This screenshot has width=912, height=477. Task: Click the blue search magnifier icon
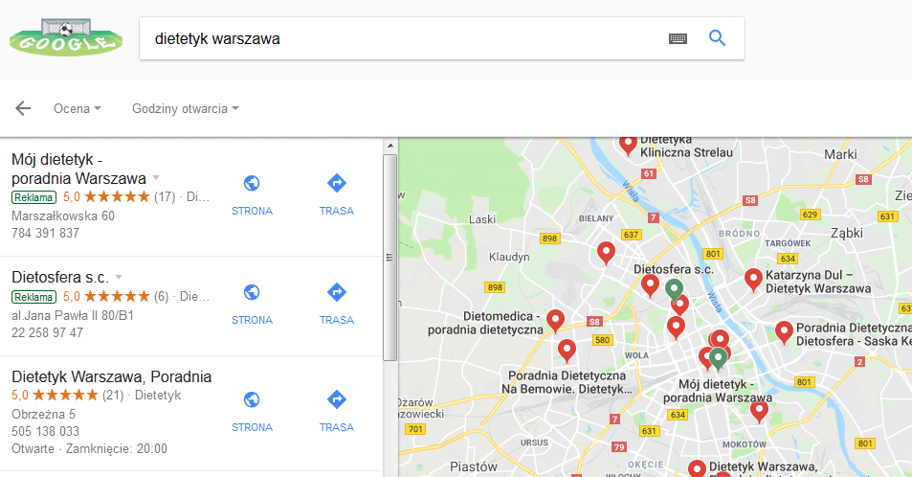point(717,38)
